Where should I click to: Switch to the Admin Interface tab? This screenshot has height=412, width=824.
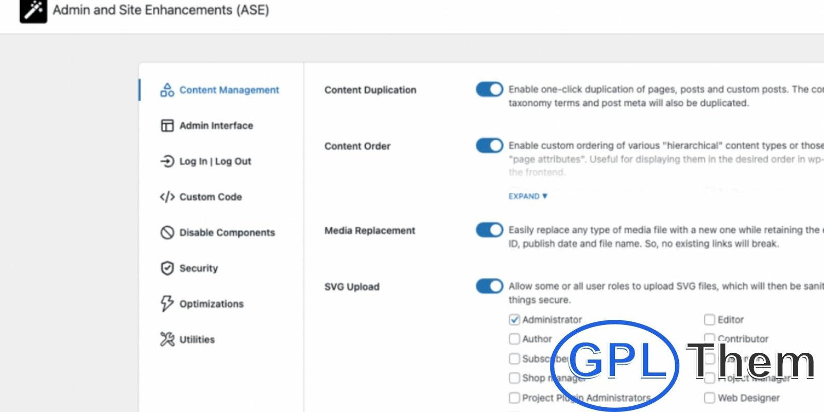pos(216,126)
